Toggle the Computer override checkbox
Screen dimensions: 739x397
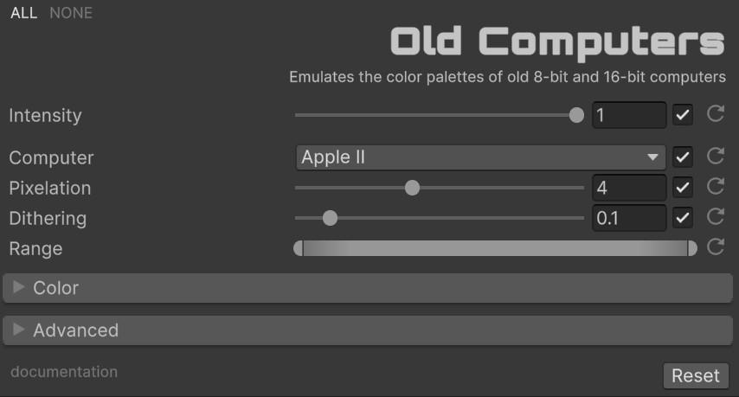pos(683,157)
